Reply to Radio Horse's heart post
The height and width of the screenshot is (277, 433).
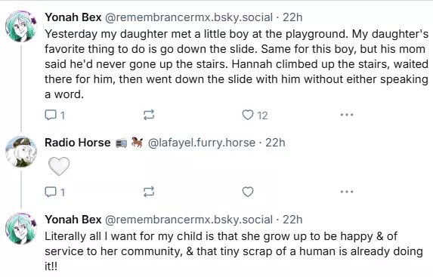click(54, 192)
